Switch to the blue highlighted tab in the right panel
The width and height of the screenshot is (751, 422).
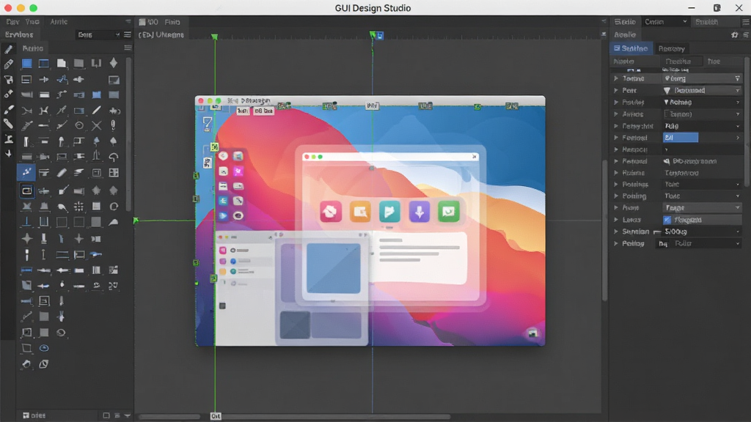631,48
